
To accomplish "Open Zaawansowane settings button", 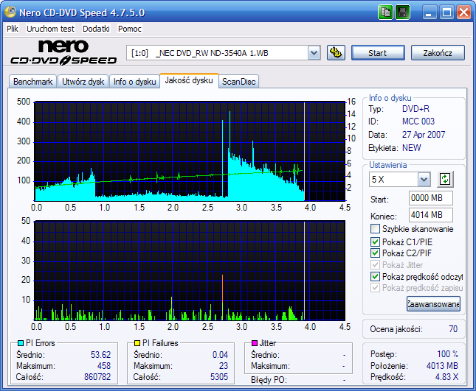I will (433, 304).
